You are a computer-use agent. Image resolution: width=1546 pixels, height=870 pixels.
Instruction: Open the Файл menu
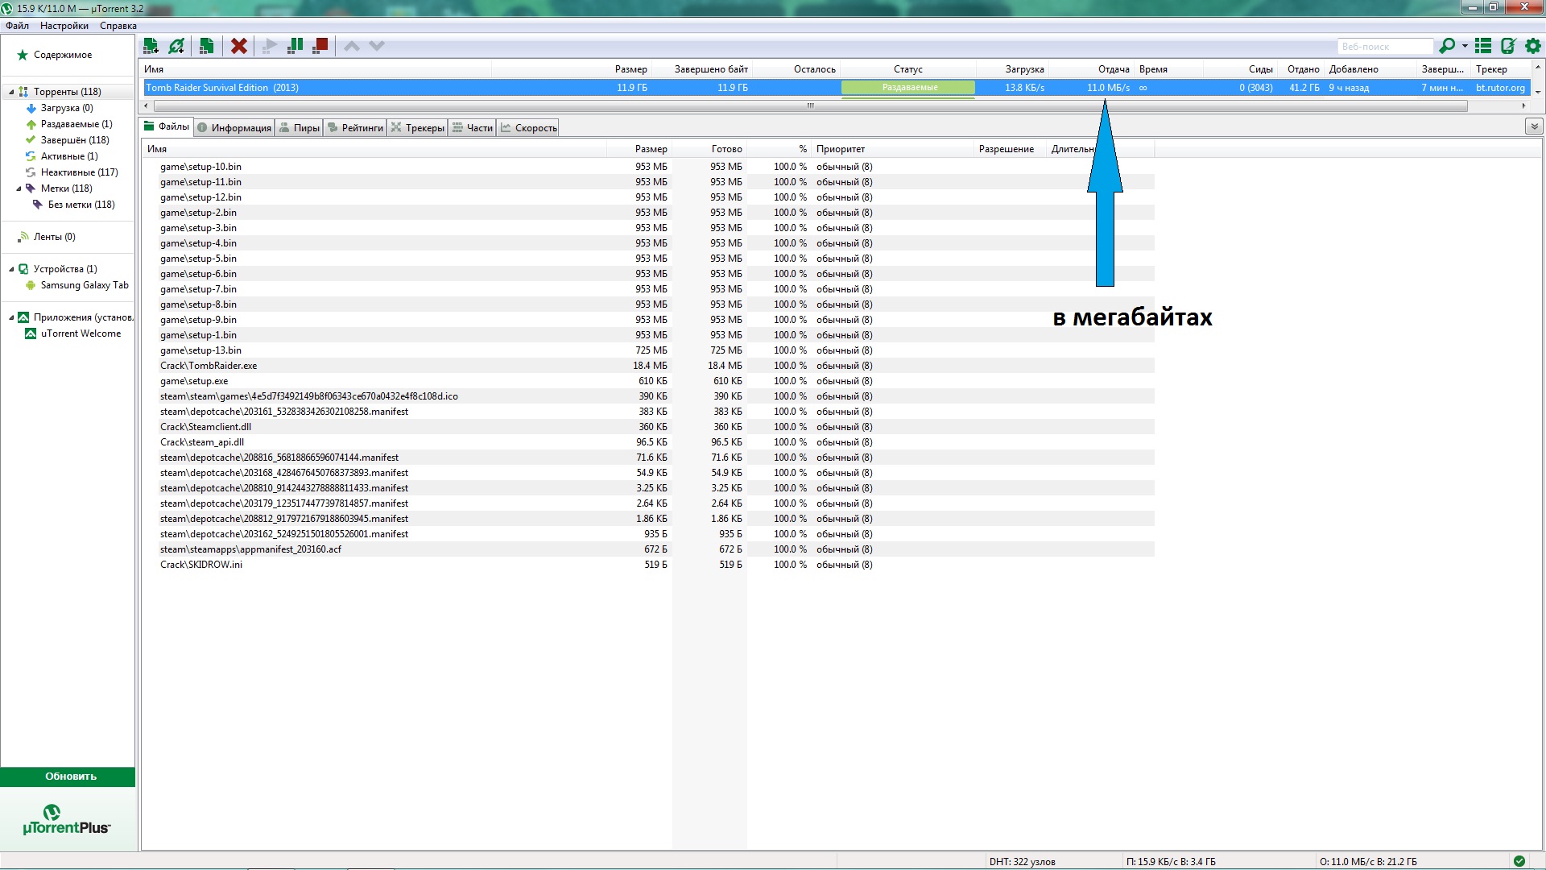click(17, 26)
